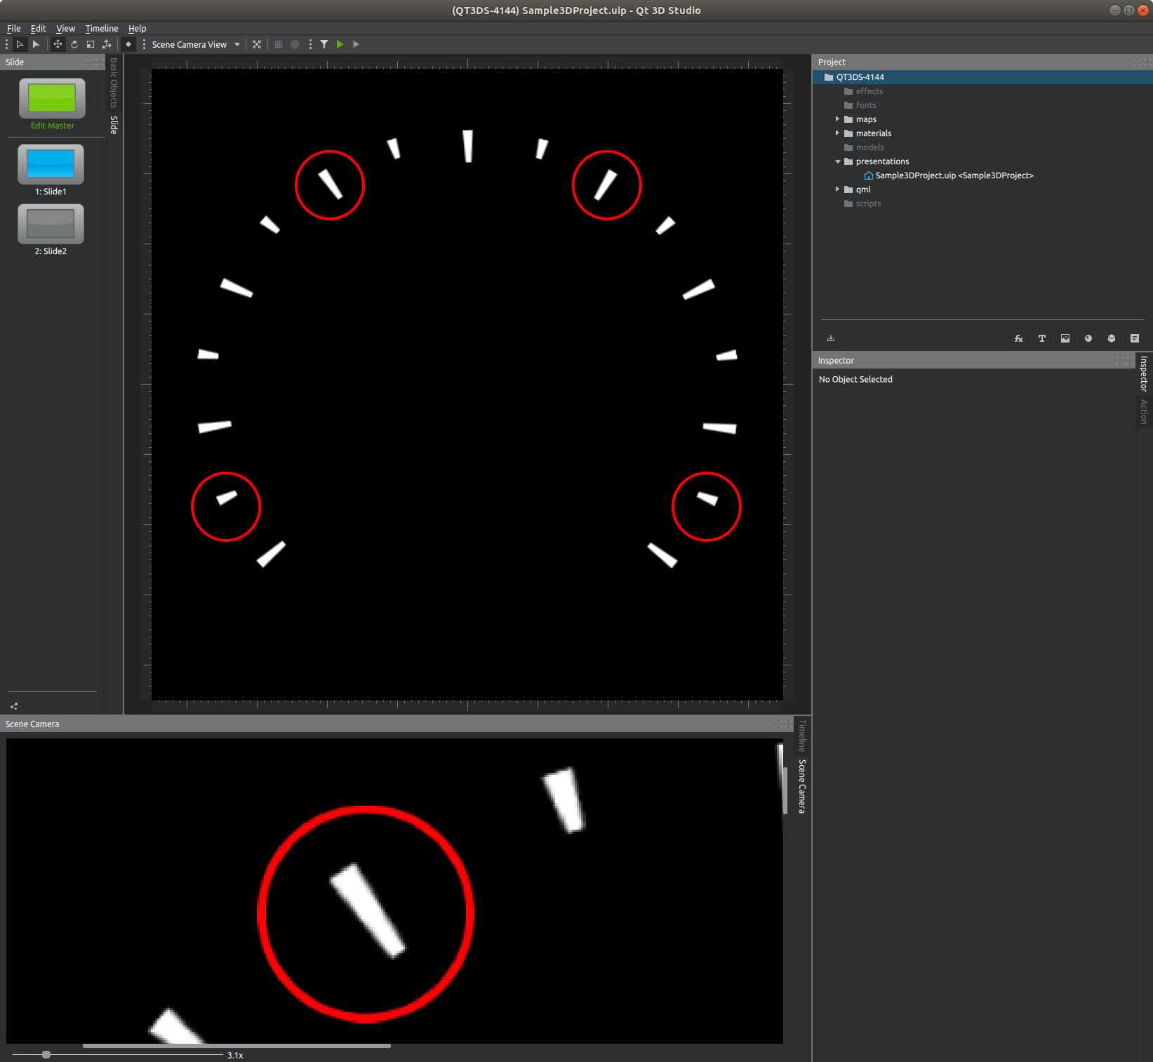Viewport: 1153px width, 1062px height.
Task: Select the Scale tool in toolbar
Action: pyautogui.click(x=91, y=44)
